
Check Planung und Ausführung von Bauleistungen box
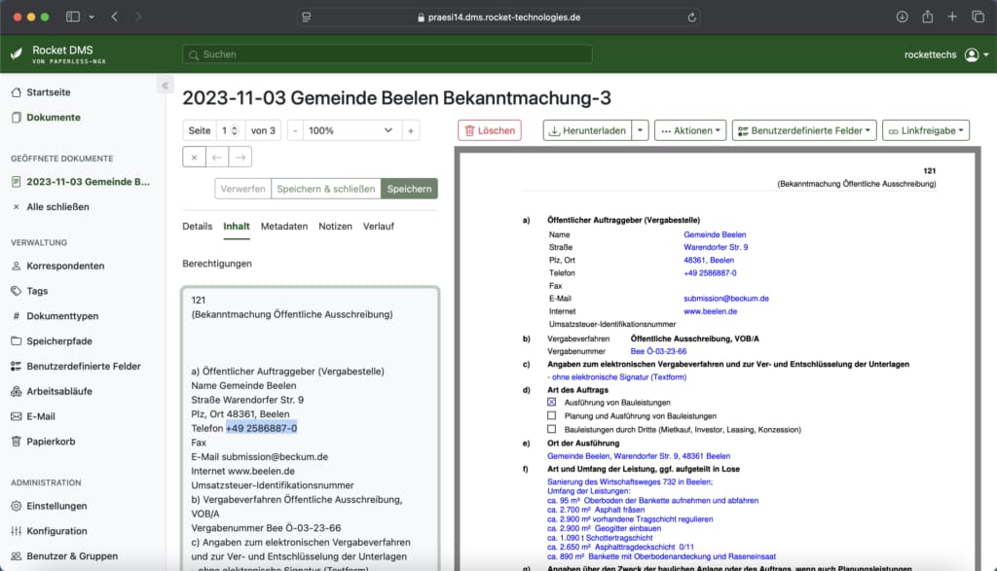pos(551,415)
